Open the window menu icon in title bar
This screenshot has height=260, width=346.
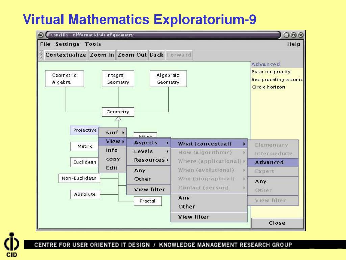(x=41, y=35)
